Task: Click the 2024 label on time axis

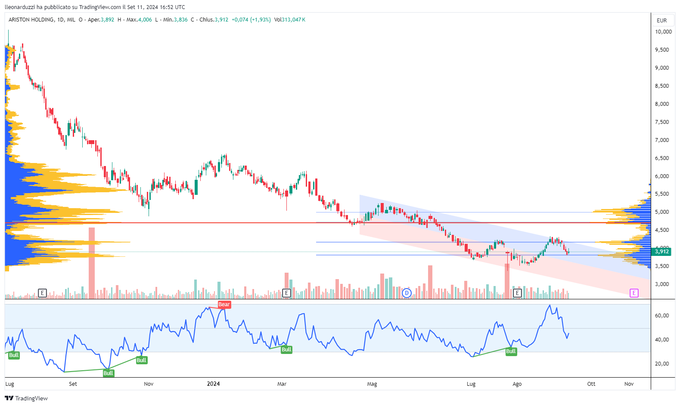Action: tap(213, 384)
